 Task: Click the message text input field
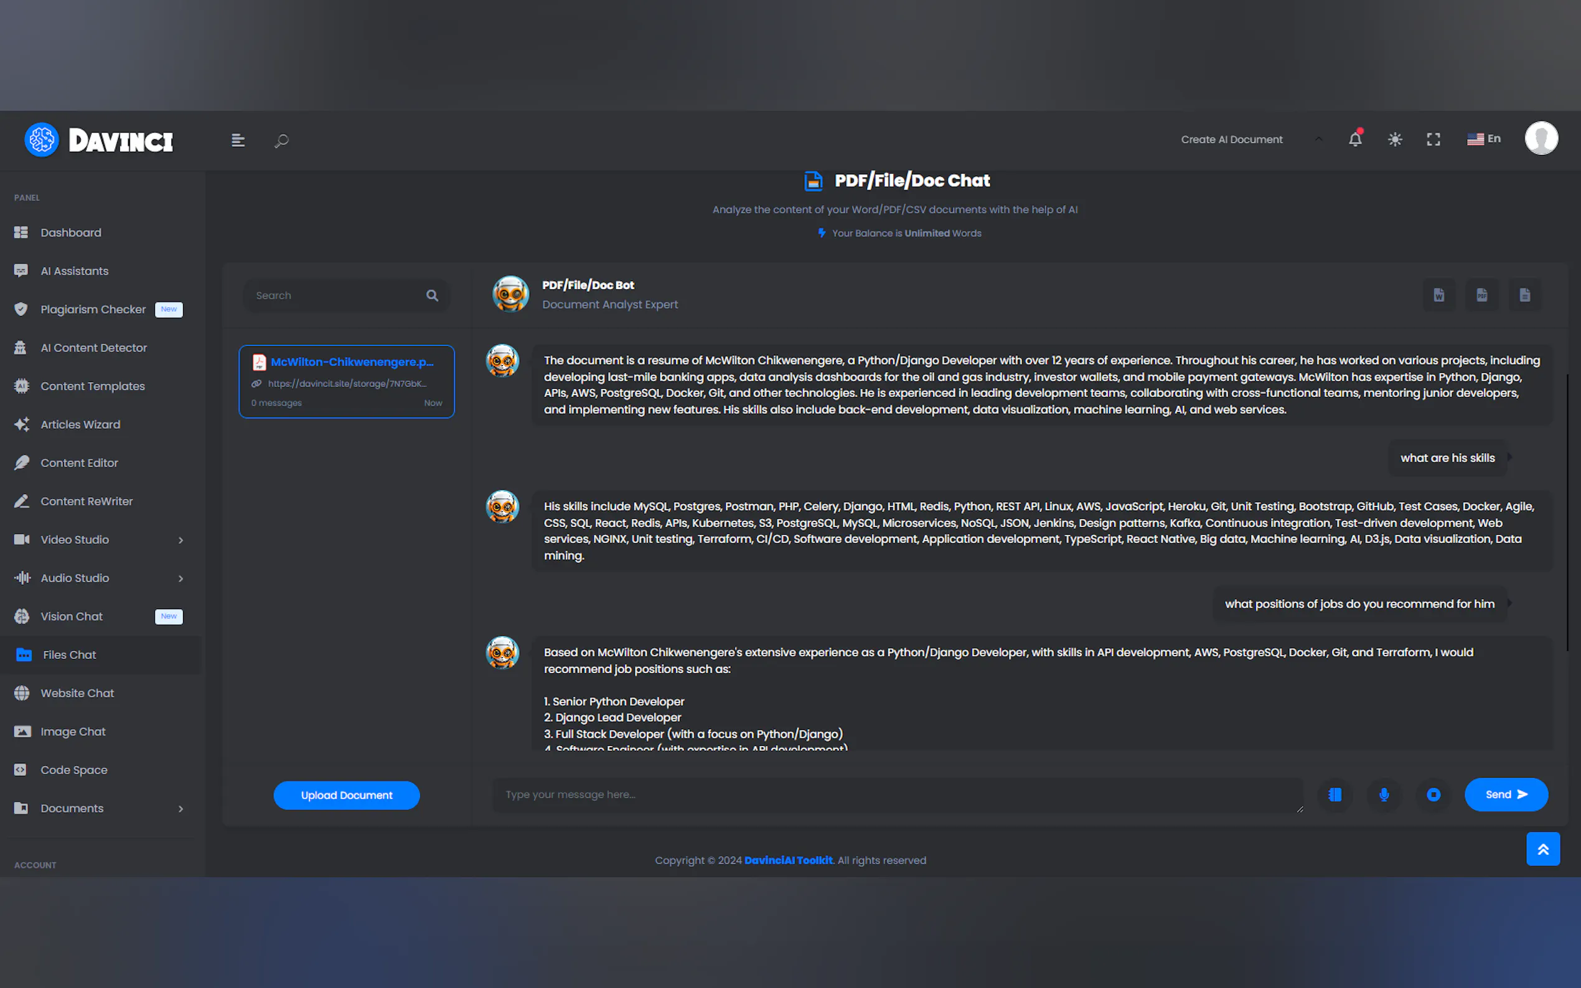(898, 795)
